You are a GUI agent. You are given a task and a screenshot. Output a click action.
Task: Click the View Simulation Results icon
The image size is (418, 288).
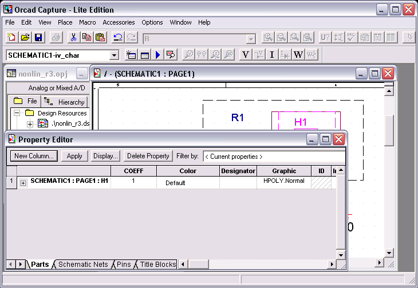(171, 55)
